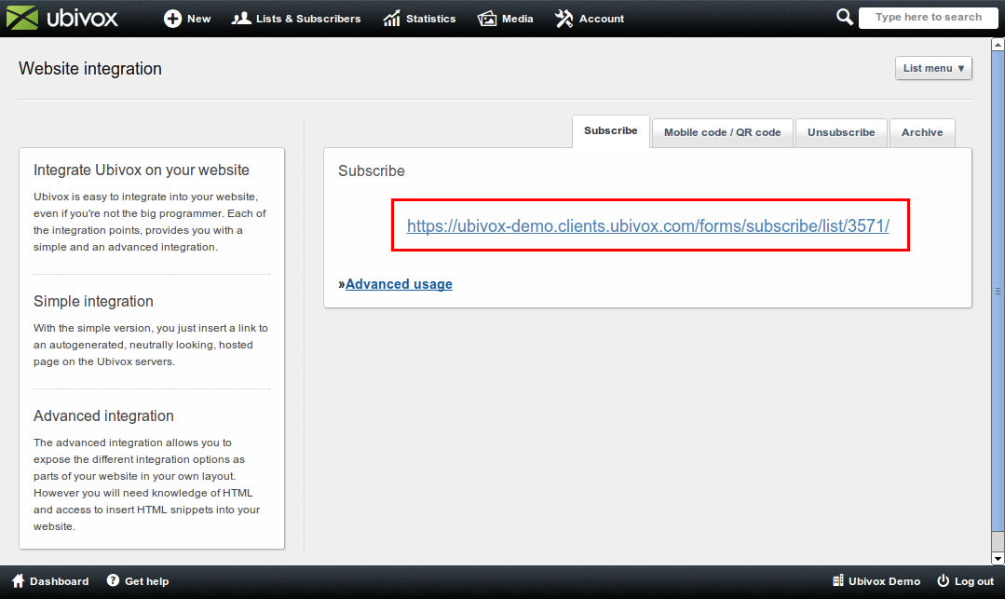This screenshot has height=599, width=1005.
Task: Open the Media menu
Action: pyautogui.click(x=506, y=19)
